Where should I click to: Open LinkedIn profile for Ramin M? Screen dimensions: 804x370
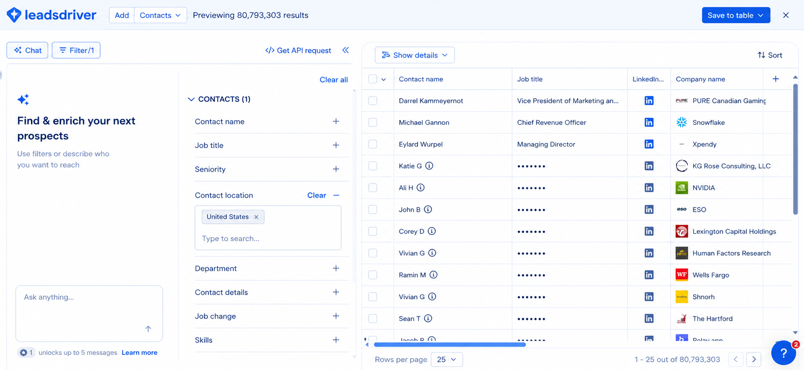pyautogui.click(x=649, y=275)
